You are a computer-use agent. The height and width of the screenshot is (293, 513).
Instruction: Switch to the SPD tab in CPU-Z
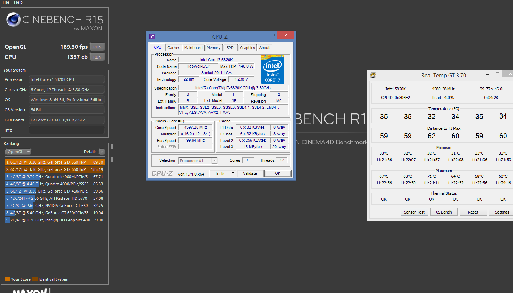230,48
